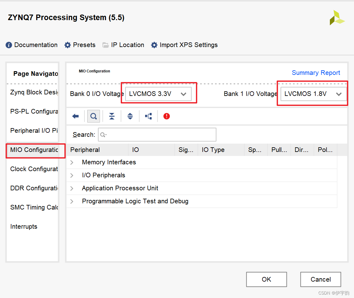This screenshot has height=298, width=354.
Task: Open IP Location folder button
Action: (x=123, y=45)
